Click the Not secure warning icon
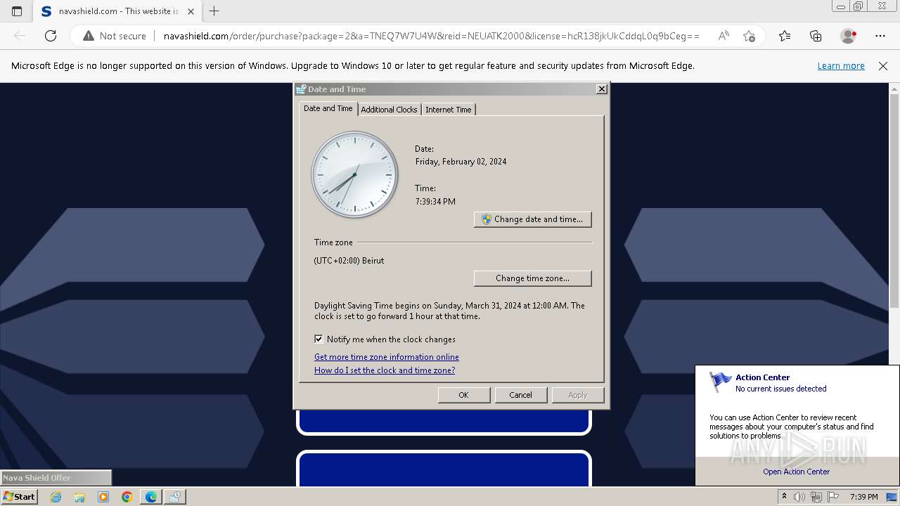This screenshot has height=506, width=900. point(89,36)
